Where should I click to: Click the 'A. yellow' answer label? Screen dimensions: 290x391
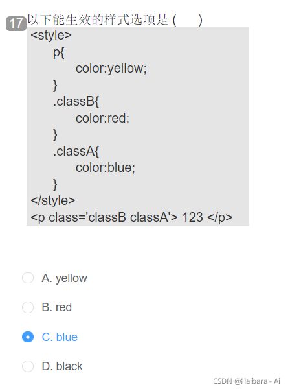coord(65,278)
